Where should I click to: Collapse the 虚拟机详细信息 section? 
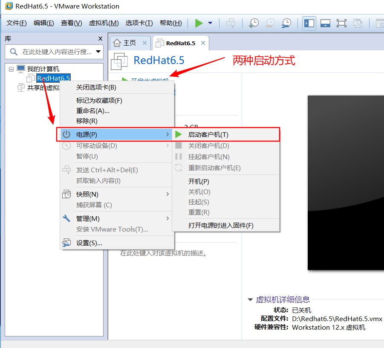point(250,299)
